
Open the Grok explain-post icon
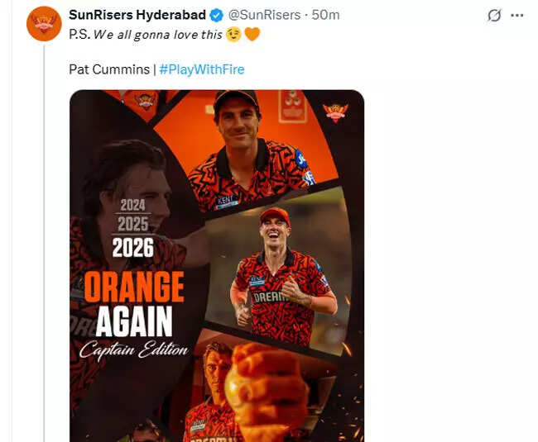coord(496,16)
